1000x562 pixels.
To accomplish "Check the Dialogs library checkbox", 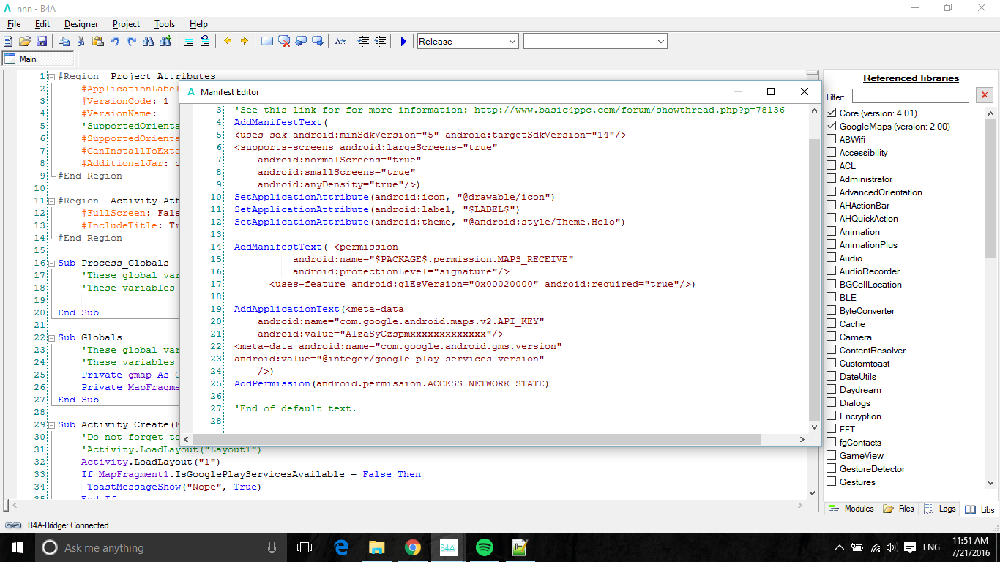I will (x=832, y=403).
